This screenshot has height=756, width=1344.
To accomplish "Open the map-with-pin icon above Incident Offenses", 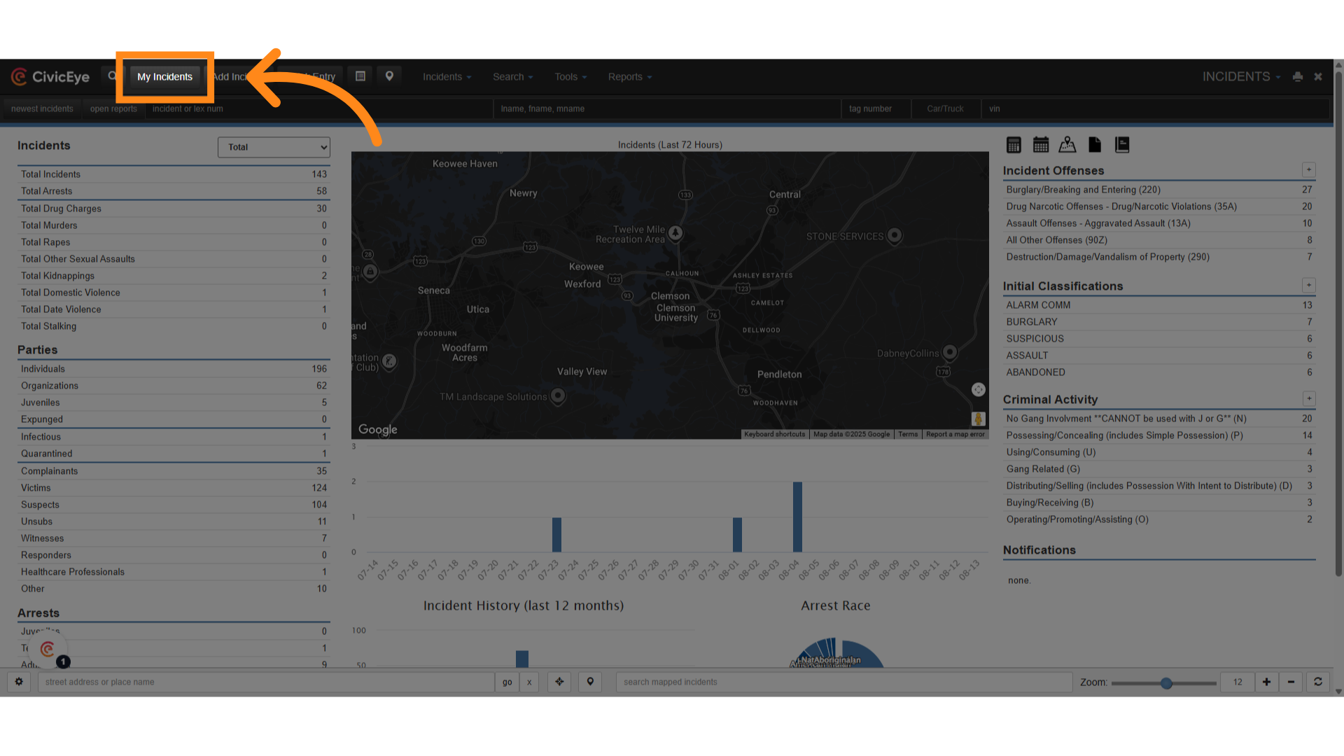I will 1067,145.
